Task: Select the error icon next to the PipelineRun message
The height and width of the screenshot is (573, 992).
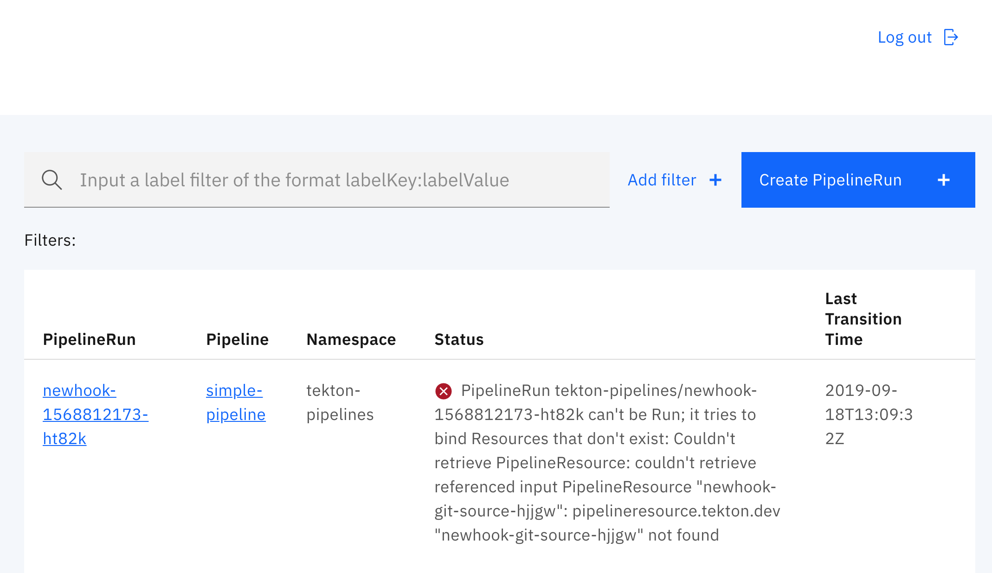Action: [x=444, y=391]
